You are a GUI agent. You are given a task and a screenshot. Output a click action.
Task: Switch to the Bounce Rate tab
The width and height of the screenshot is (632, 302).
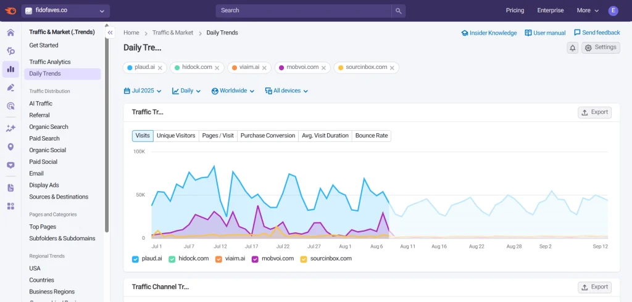click(x=372, y=136)
